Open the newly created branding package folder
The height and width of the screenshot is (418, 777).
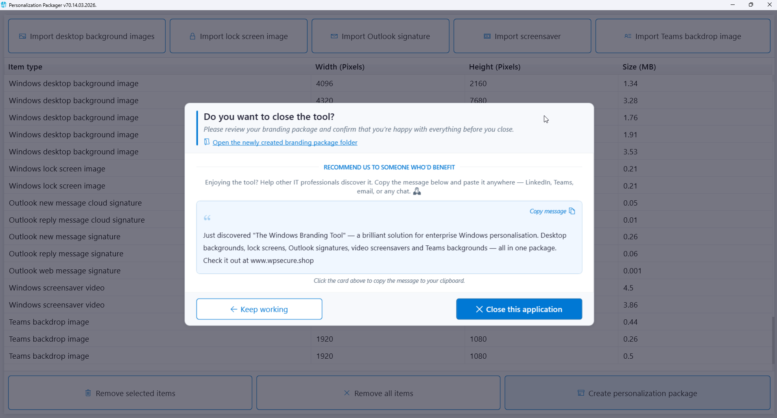(285, 143)
